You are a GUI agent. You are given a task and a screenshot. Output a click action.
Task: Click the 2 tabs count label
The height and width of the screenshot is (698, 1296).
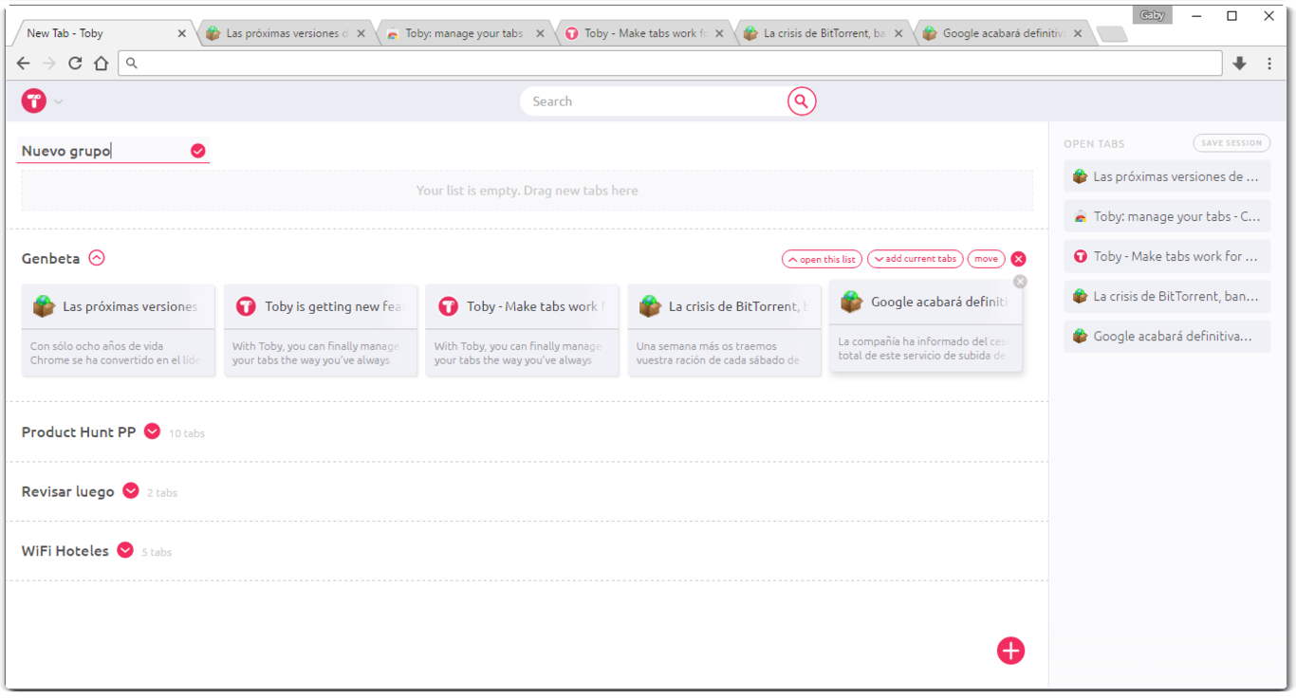(x=162, y=493)
